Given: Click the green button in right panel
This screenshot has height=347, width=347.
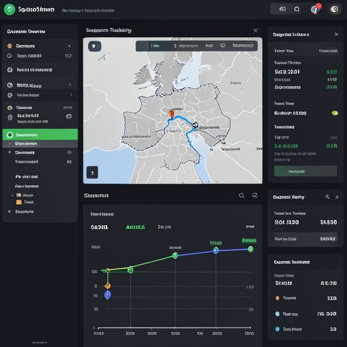Looking at the screenshot, I should click(x=305, y=171).
